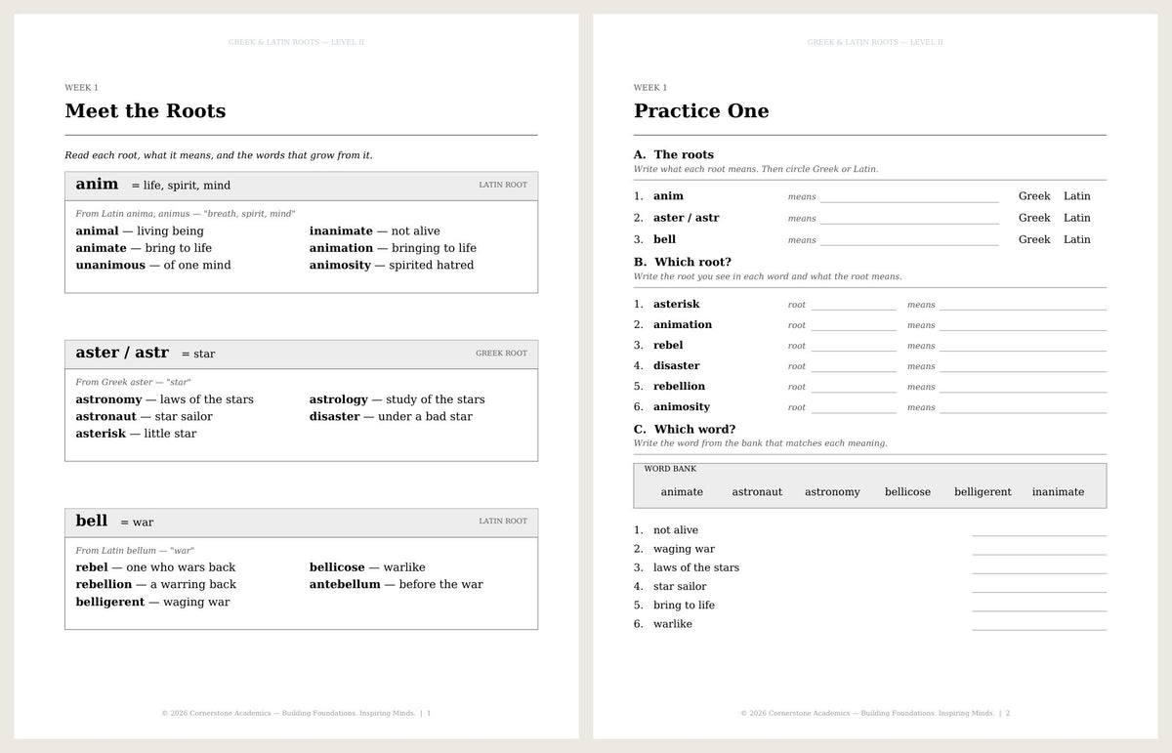Select 'bellicose' in the word bank
Screen dimensions: 1172x753
(907, 492)
